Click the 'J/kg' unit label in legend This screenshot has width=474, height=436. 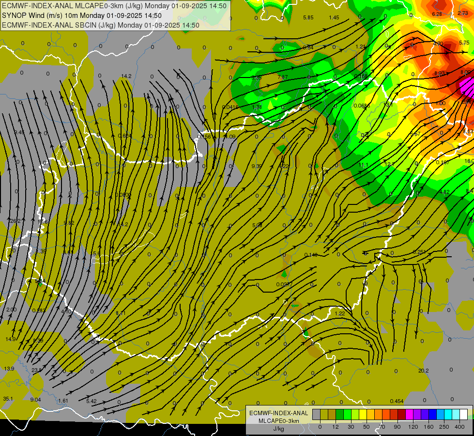[x=278, y=429]
